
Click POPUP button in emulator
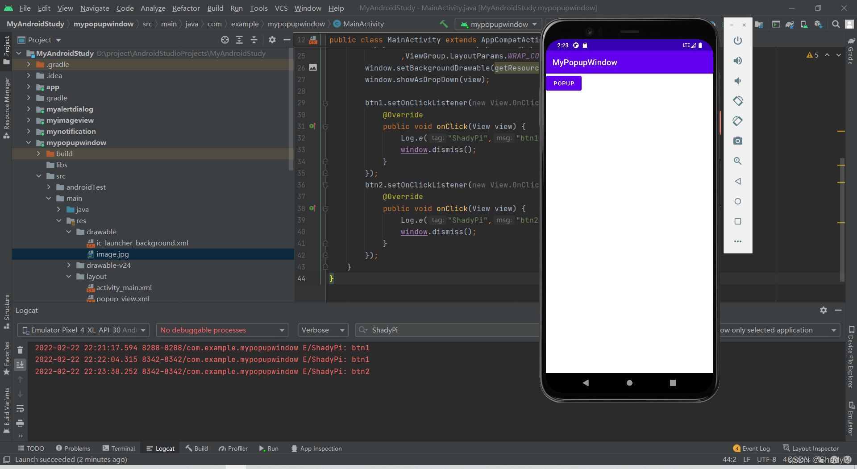point(564,83)
